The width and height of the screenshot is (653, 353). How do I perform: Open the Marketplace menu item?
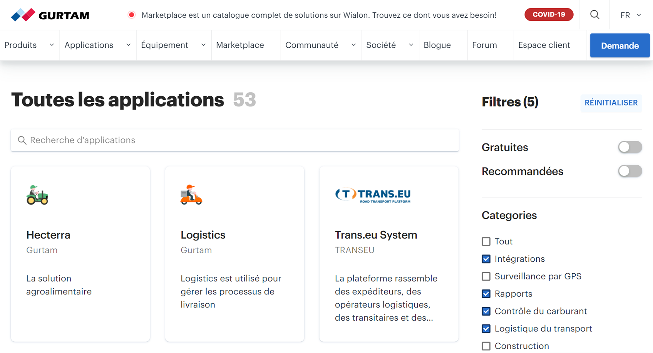click(x=240, y=45)
